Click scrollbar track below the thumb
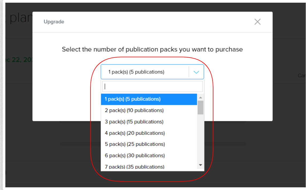The height and width of the screenshot is (190, 306). [x=200, y=139]
